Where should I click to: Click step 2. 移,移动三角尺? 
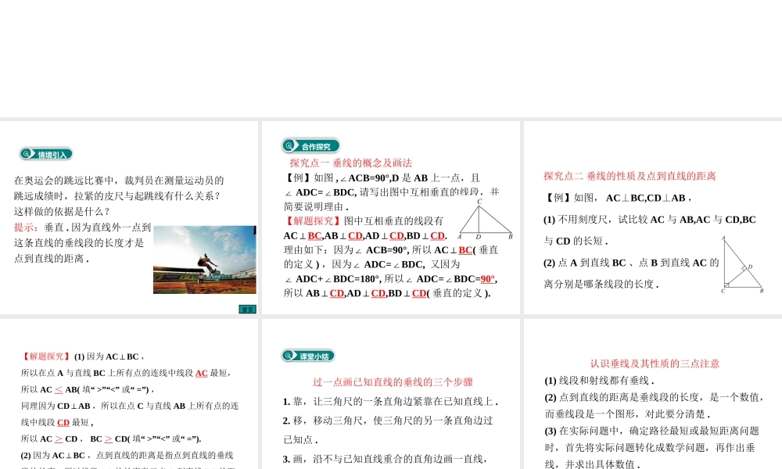388,421
